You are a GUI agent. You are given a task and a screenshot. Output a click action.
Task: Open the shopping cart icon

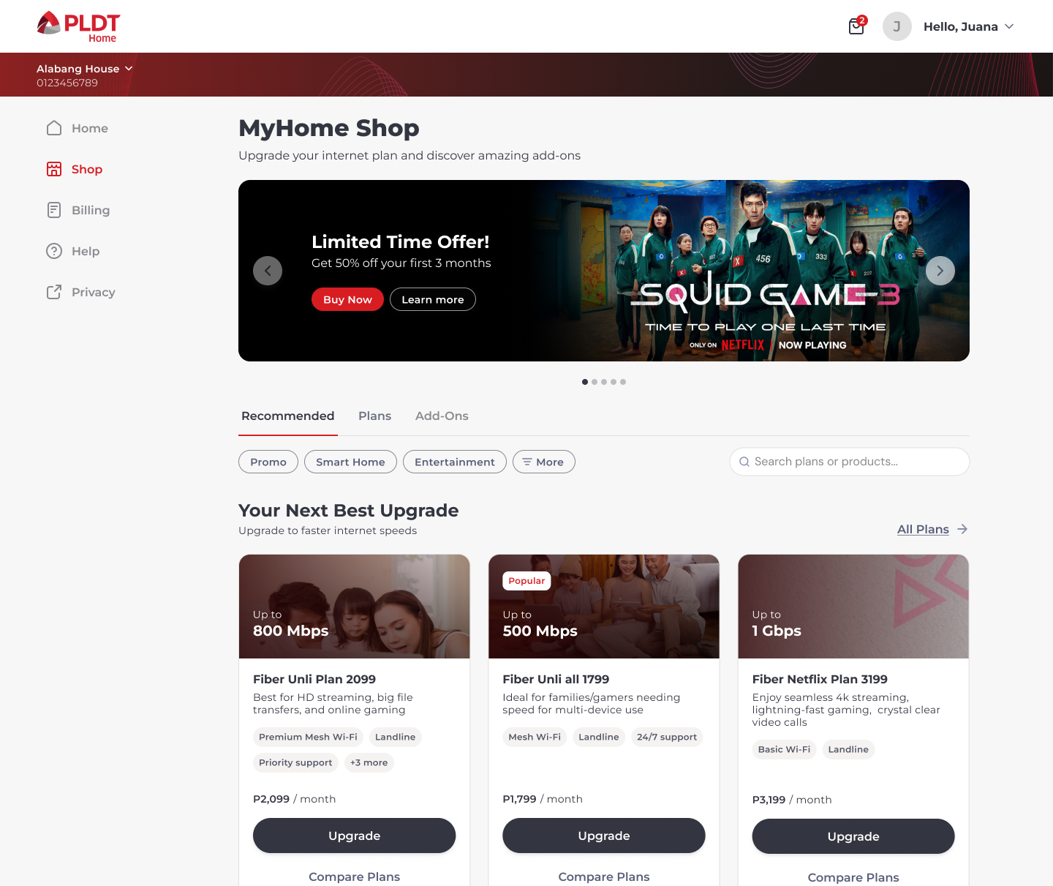click(x=856, y=26)
